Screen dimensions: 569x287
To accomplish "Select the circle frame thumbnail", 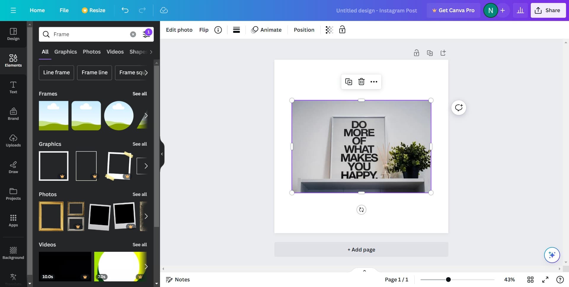I will (119, 116).
